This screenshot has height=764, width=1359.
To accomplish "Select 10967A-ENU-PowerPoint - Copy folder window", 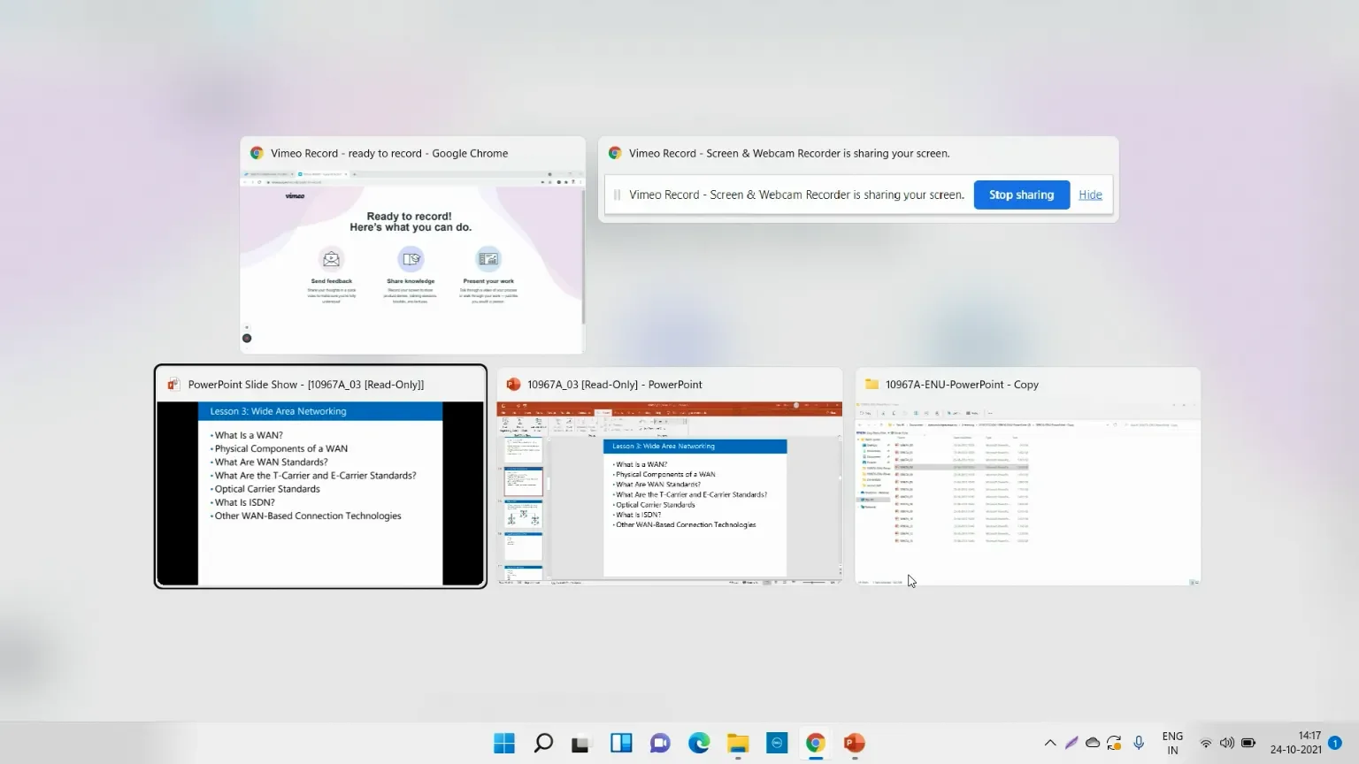I will click(x=1027, y=476).
